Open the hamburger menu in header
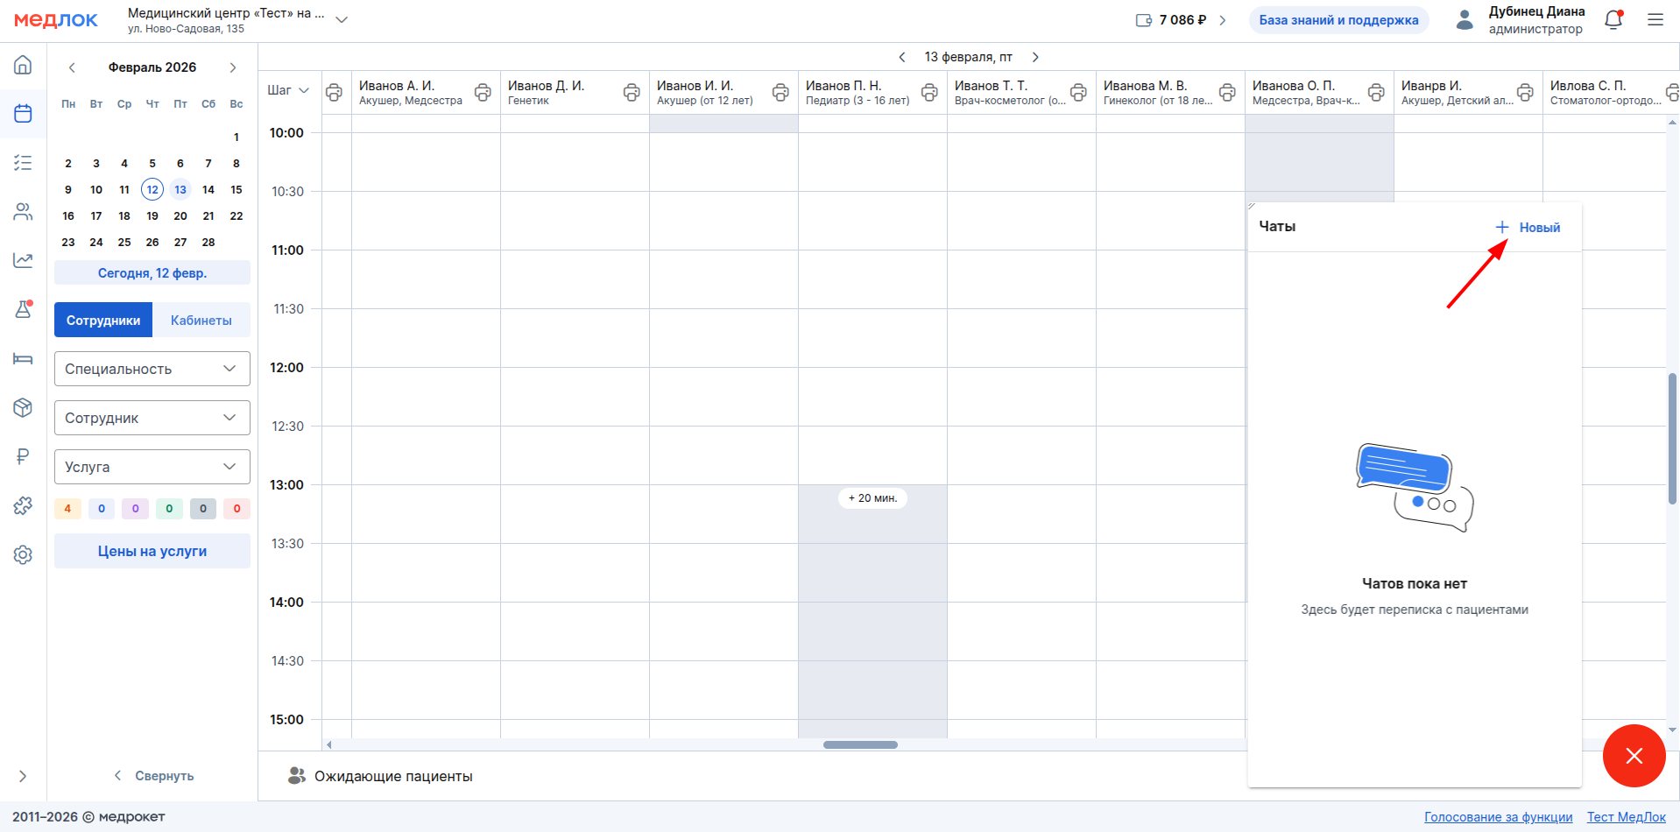 pos(1655,20)
